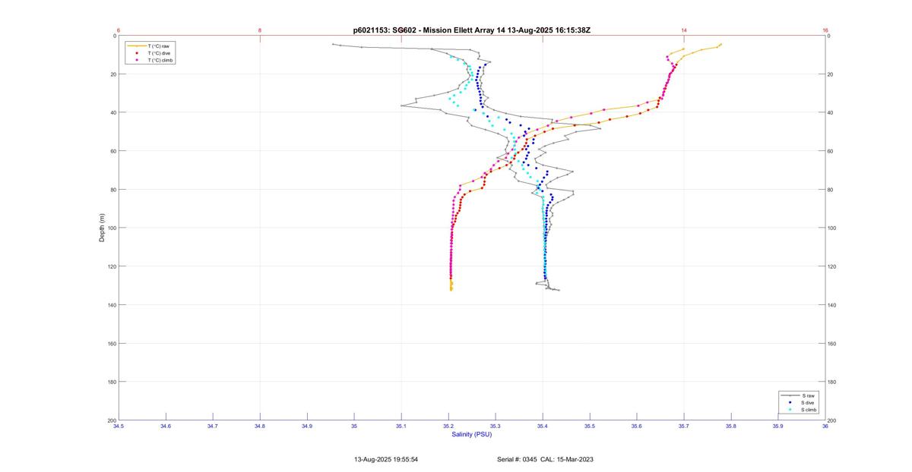Click the 35.8 salinity tick label
The width and height of the screenshot is (912, 472).
[731, 426]
